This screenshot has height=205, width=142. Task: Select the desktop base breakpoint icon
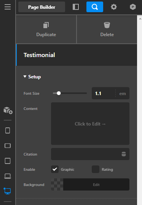tap(8, 191)
